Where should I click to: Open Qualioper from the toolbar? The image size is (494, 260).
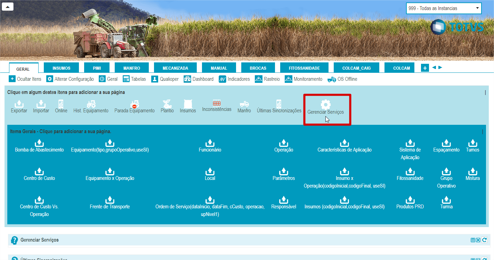pos(165,79)
